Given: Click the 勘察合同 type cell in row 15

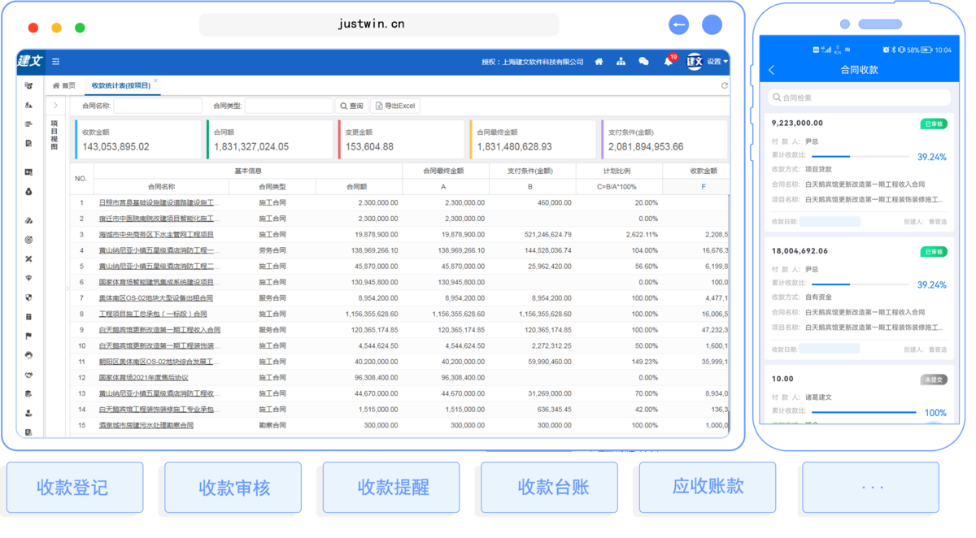Looking at the screenshot, I should 272,425.
